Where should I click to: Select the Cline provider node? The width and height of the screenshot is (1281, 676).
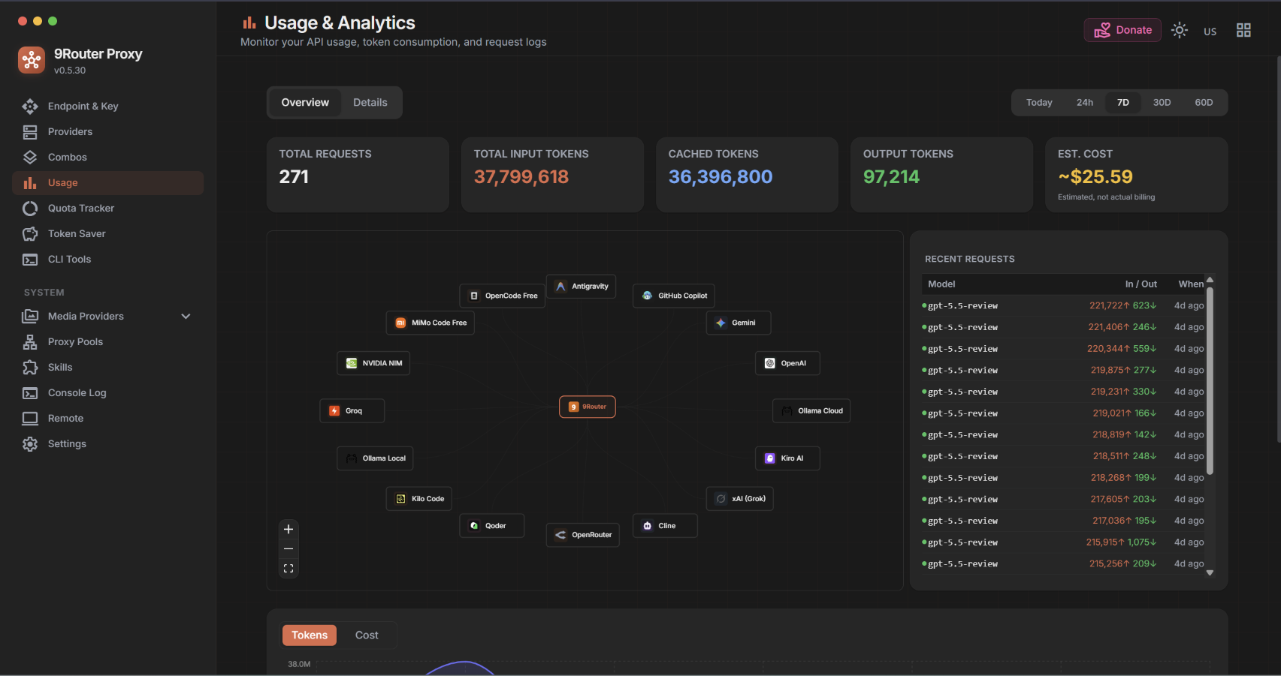click(665, 526)
